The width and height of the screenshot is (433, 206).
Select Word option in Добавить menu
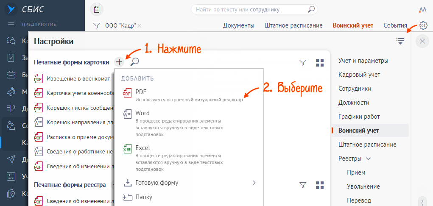point(189,123)
